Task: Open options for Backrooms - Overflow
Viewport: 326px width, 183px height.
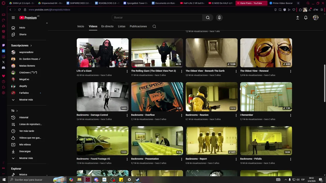Action: 182,115
